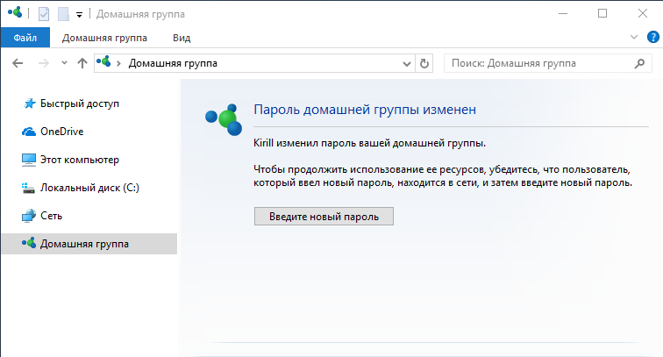
Task: Click the Введите новый пароль button
Action: pos(324,217)
